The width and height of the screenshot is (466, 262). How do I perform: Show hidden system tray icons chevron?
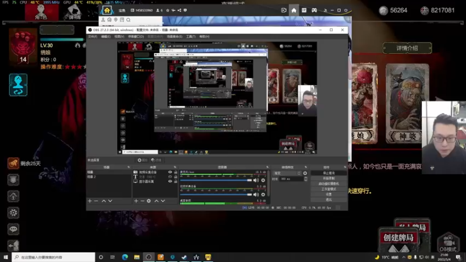[404, 257]
